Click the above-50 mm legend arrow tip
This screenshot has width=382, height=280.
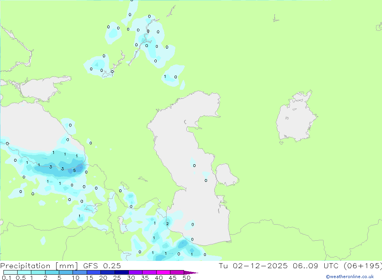(191, 273)
